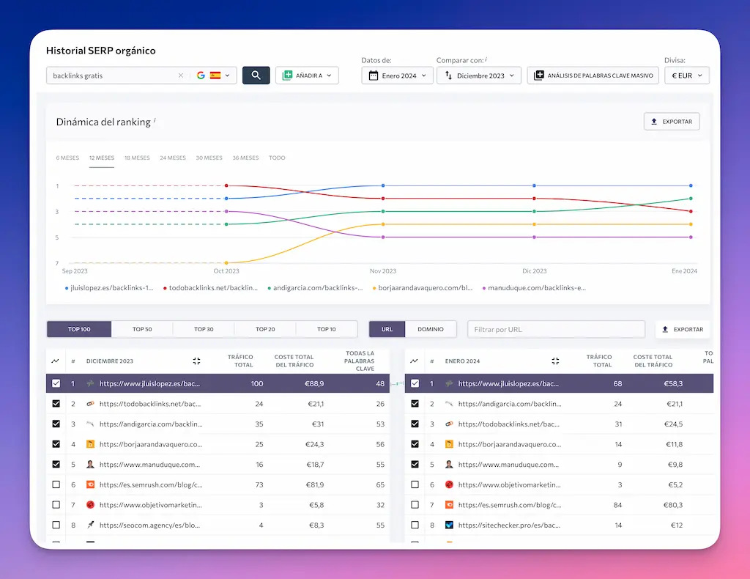Image resolution: width=750 pixels, height=579 pixels.
Task: Click the calendar icon on the Enero 2024 selector
Action: [x=374, y=75]
